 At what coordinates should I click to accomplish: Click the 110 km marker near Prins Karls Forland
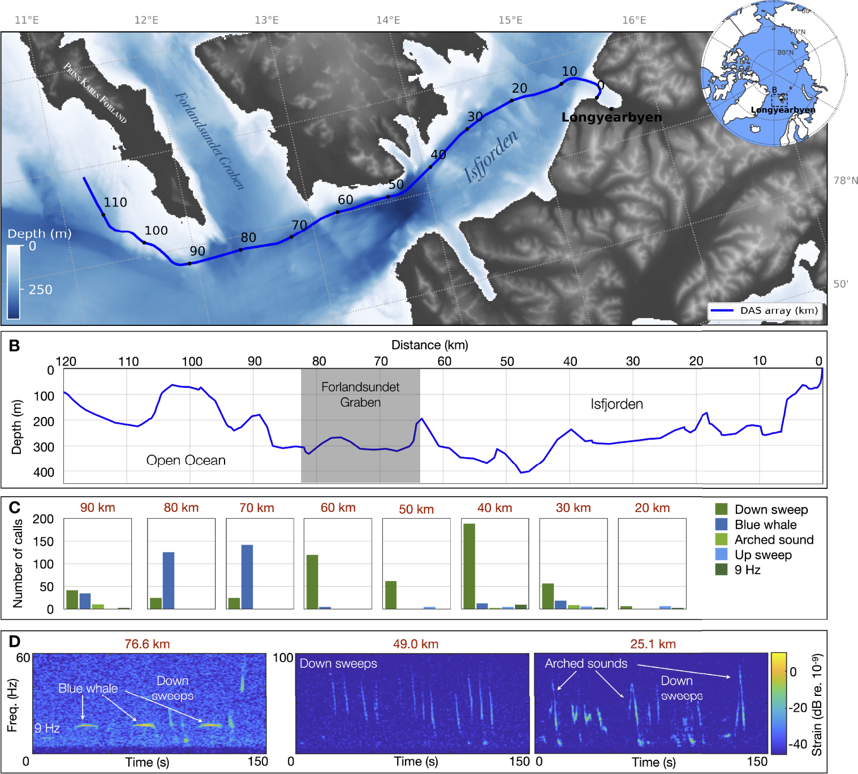click(104, 215)
